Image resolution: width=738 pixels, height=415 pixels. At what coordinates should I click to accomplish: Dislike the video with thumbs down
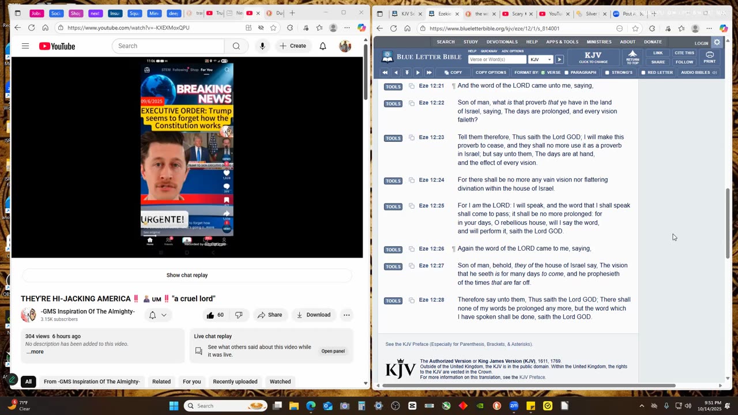239,315
